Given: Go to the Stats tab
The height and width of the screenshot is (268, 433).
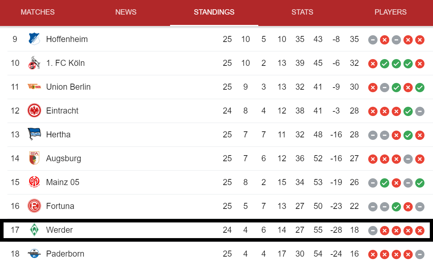Looking at the screenshot, I should (x=302, y=12).
